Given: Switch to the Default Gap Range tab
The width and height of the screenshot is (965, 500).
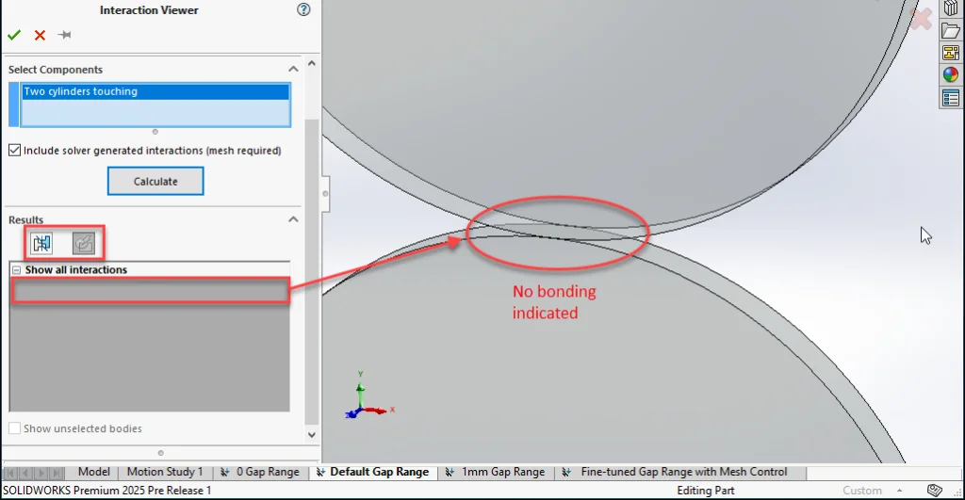Looking at the screenshot, I should click(372, 472).
